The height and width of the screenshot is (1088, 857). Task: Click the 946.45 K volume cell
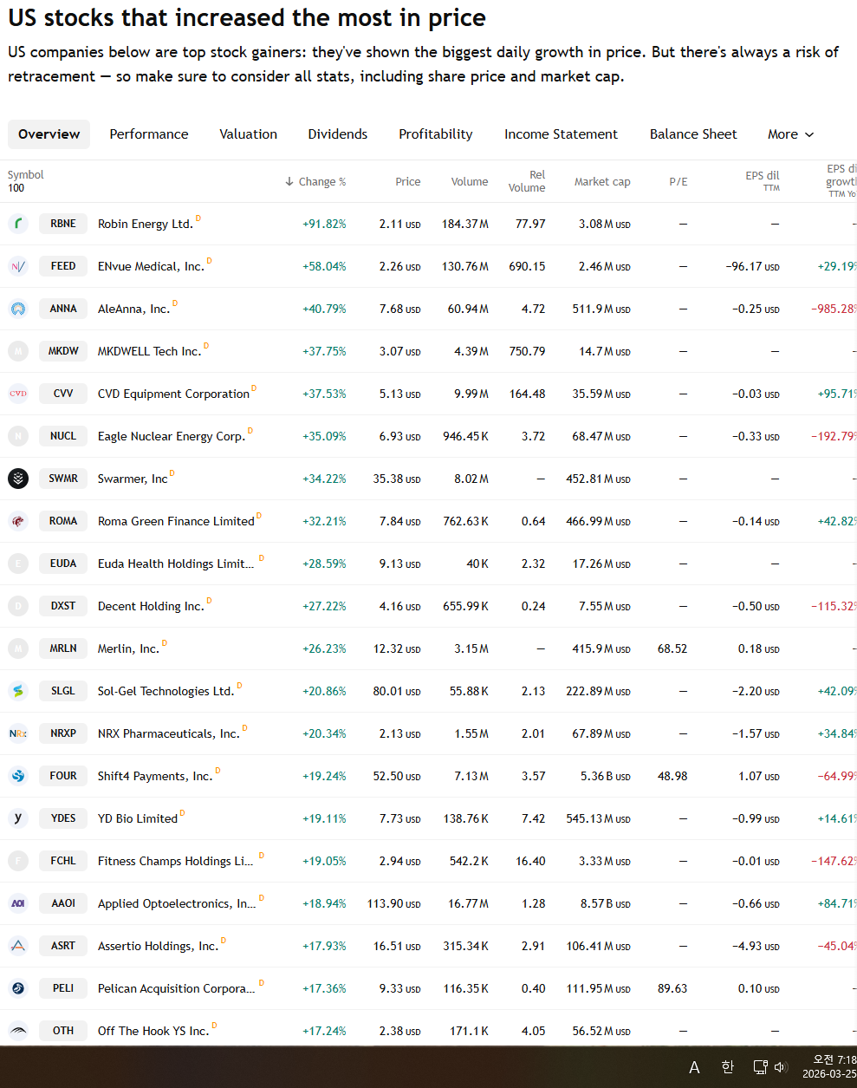tap(465, 436)
